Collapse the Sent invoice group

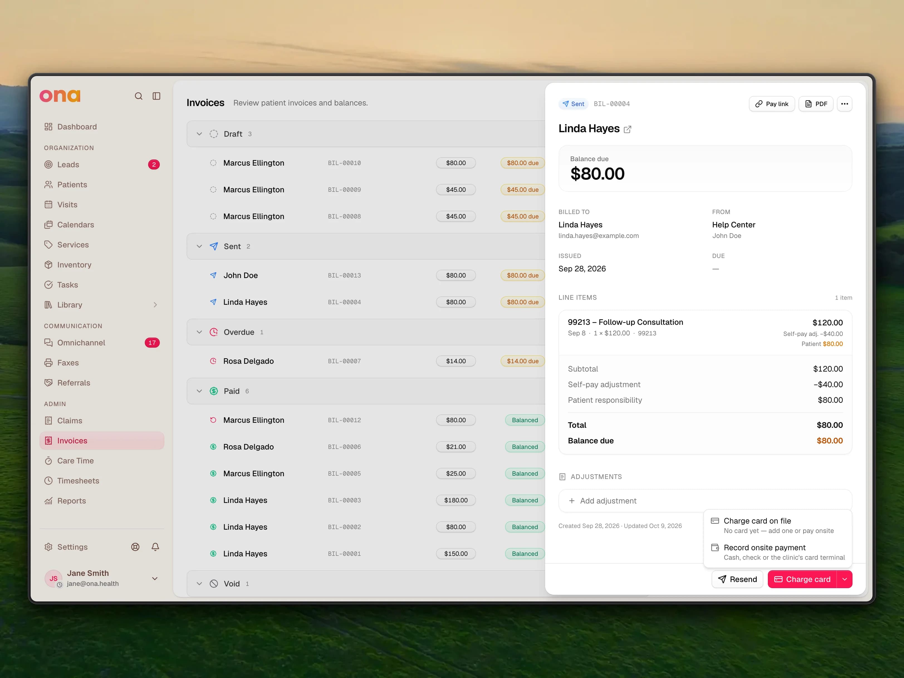[199, 246]
